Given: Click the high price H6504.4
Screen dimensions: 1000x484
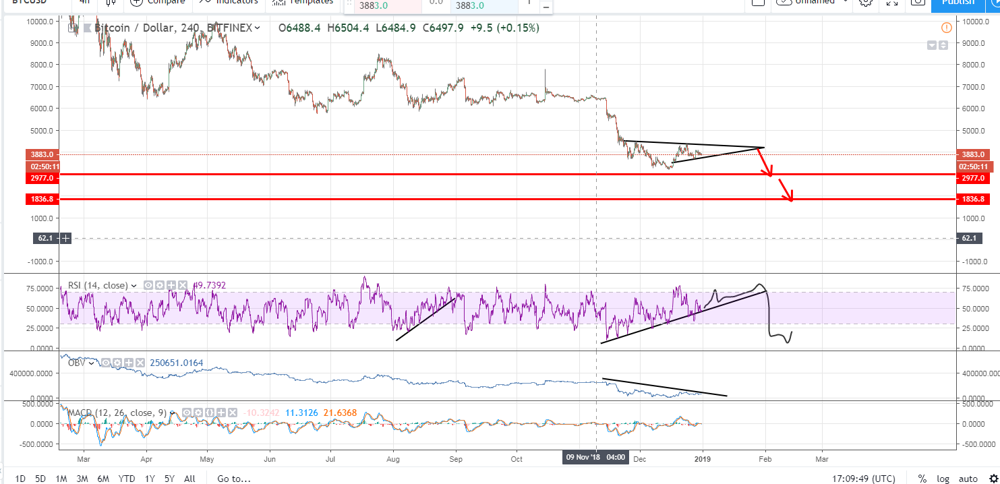Looking at the screenshot, I should click(348, 28).
